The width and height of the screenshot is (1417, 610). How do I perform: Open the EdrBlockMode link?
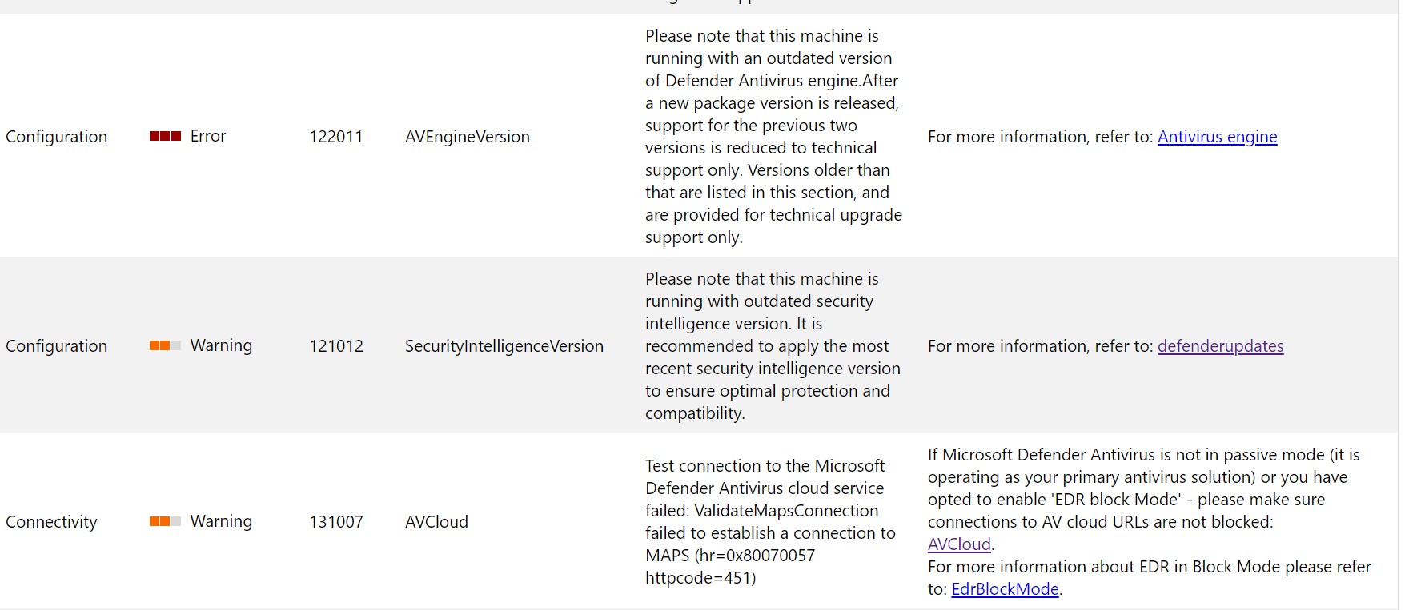[x=1005, y=589]
